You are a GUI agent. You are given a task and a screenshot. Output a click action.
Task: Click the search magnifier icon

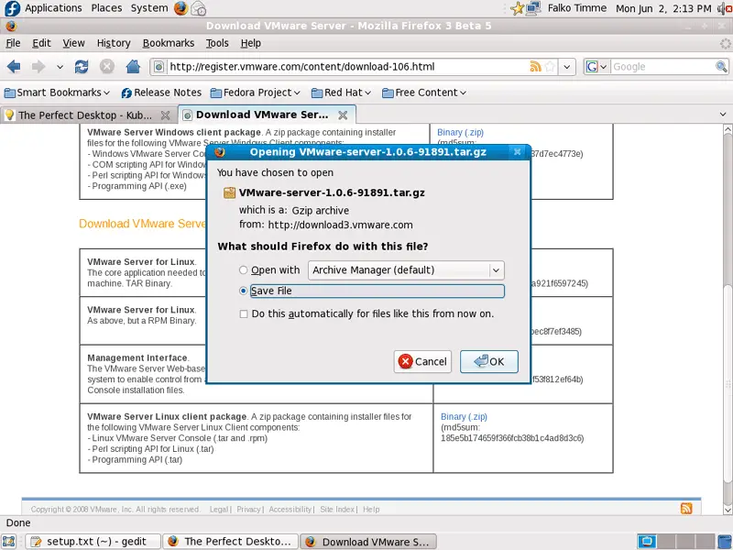pyautogui.click(x=721, y=66)
